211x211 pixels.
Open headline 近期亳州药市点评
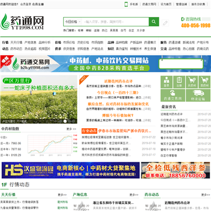click(118, 81)
